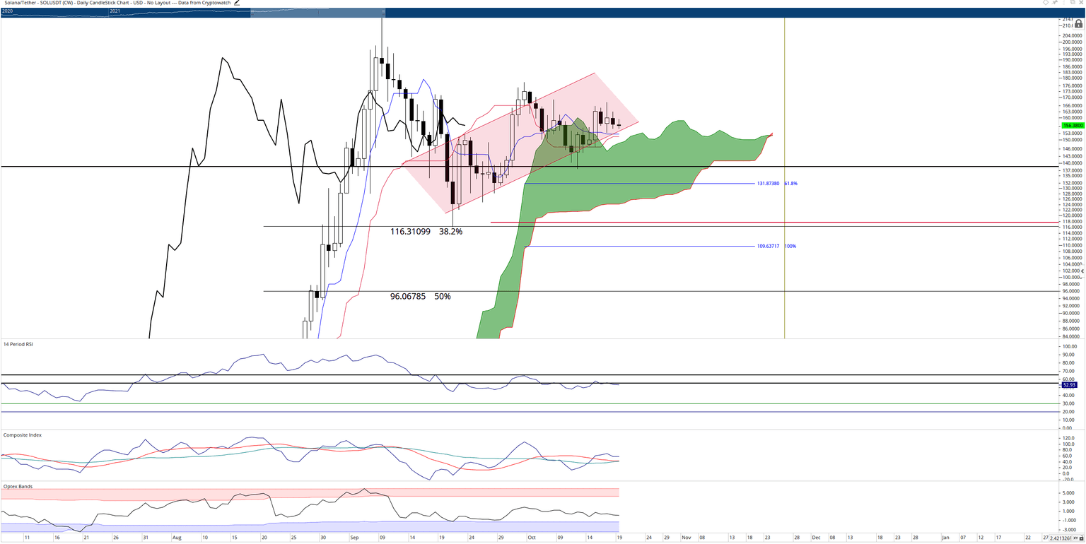Click the pencil edit icon beside chart title
Screen dimensions: 1086x544
point(237,4)
